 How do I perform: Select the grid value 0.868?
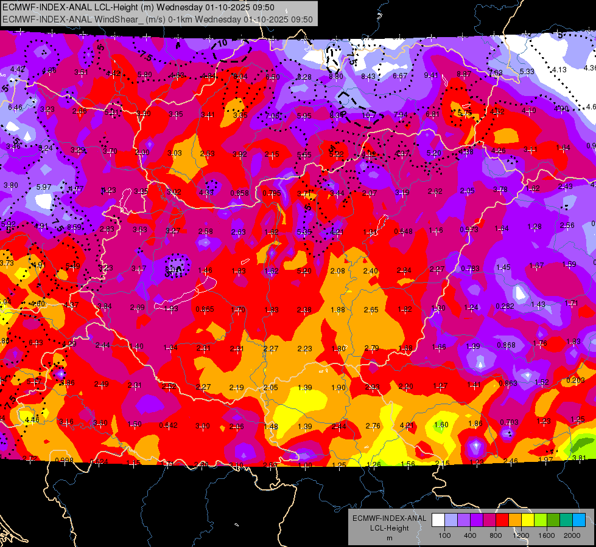point(507,345)
